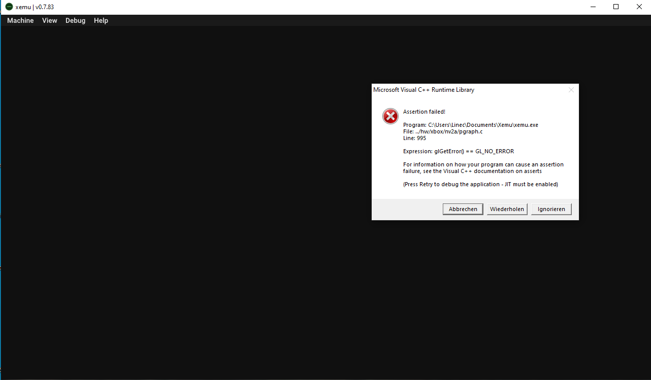This screenshot has height=380, width=651.
Task: Click Ignorieren to ignore the assertion failure
Action: pyautogui.click(x=551, y=209)
